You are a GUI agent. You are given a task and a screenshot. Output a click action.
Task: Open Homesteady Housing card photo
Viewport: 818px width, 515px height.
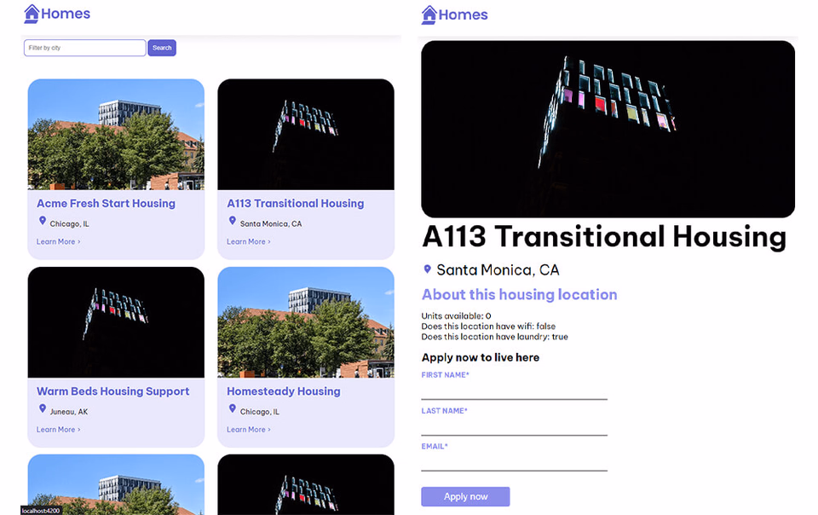[306, 322]
